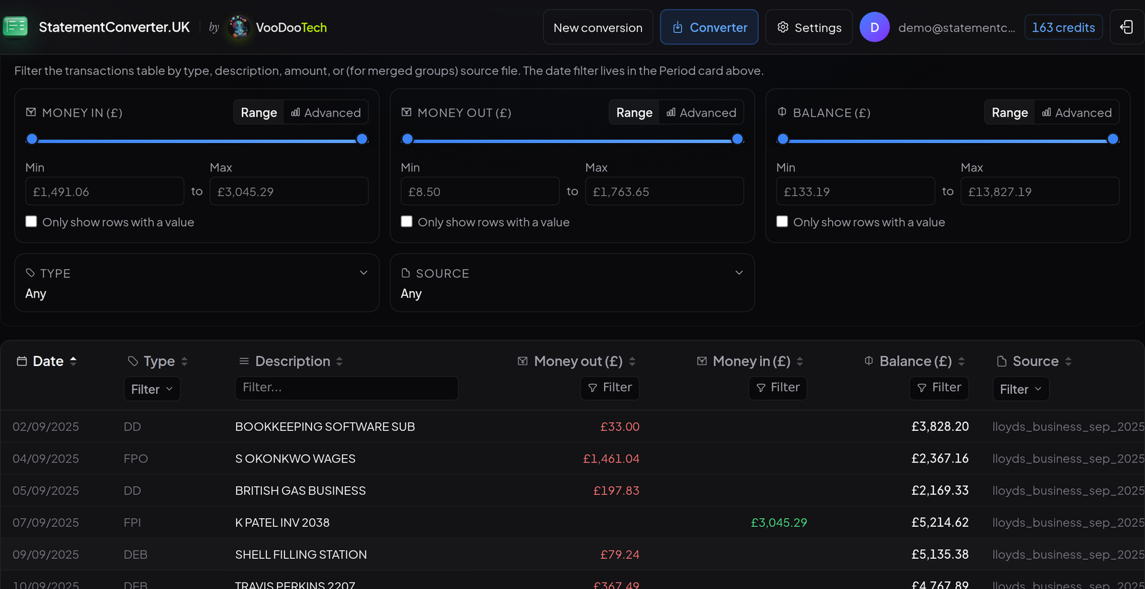Select Range mode for Money In

tap(259, 112)
